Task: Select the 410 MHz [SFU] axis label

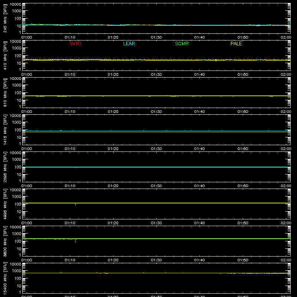Action: click(5, 55)
